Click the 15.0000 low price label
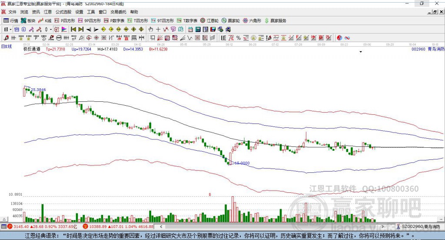 click(x=242, y=163)
